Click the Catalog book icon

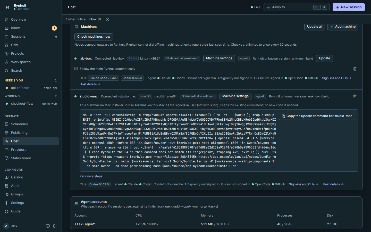click(x=7, y=177)
